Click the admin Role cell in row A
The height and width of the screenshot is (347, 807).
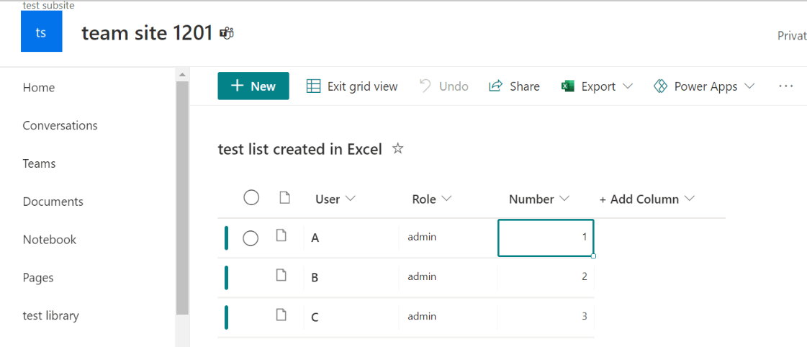tap(448, 238)
